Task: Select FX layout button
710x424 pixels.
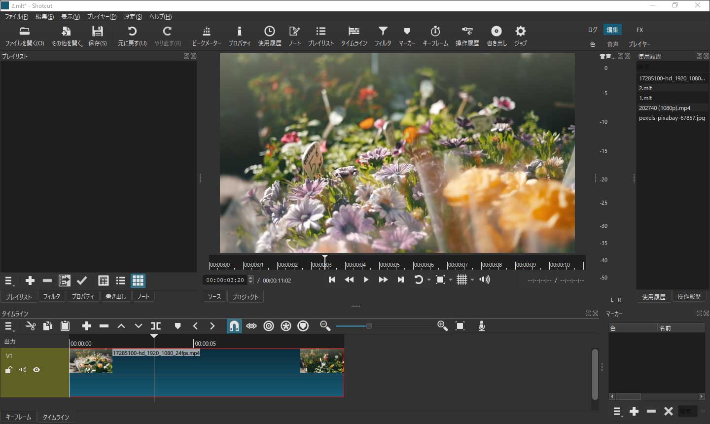Action: point(639,30)
